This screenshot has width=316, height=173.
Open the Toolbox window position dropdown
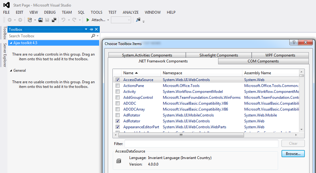click(x=86, y=30)
